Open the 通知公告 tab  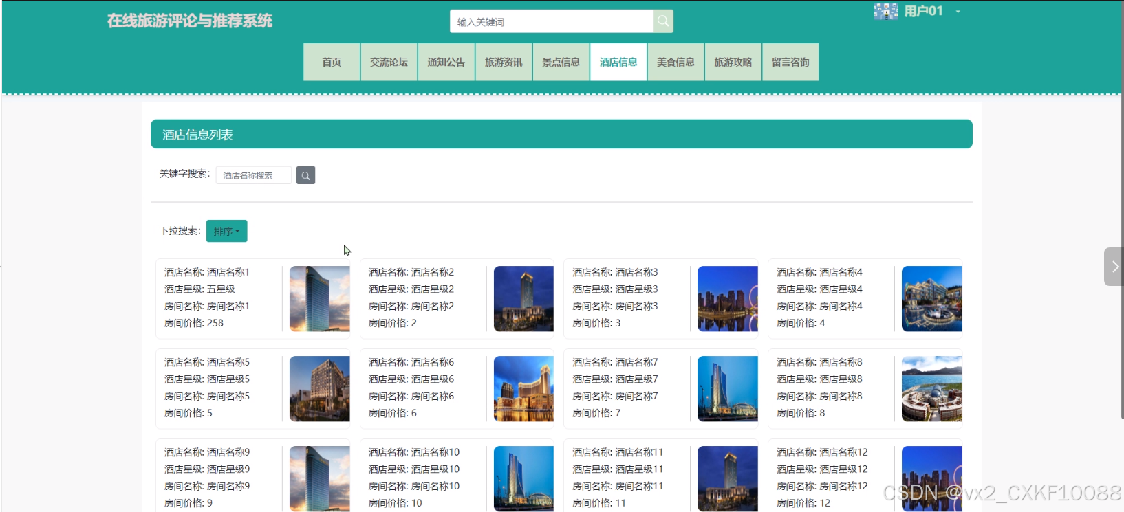coord(446,63)
